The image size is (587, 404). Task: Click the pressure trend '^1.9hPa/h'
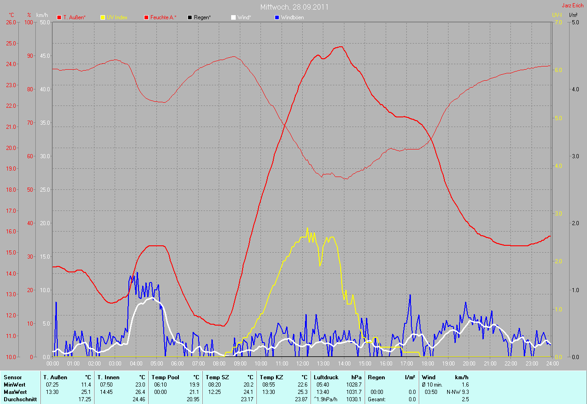coord(327,399)
